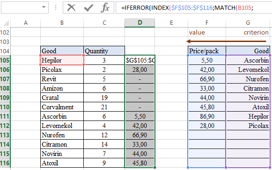Select quantity cell with value 19
Image resolution: width=272 pixels, height=170 pixels.
pos(104,98)
